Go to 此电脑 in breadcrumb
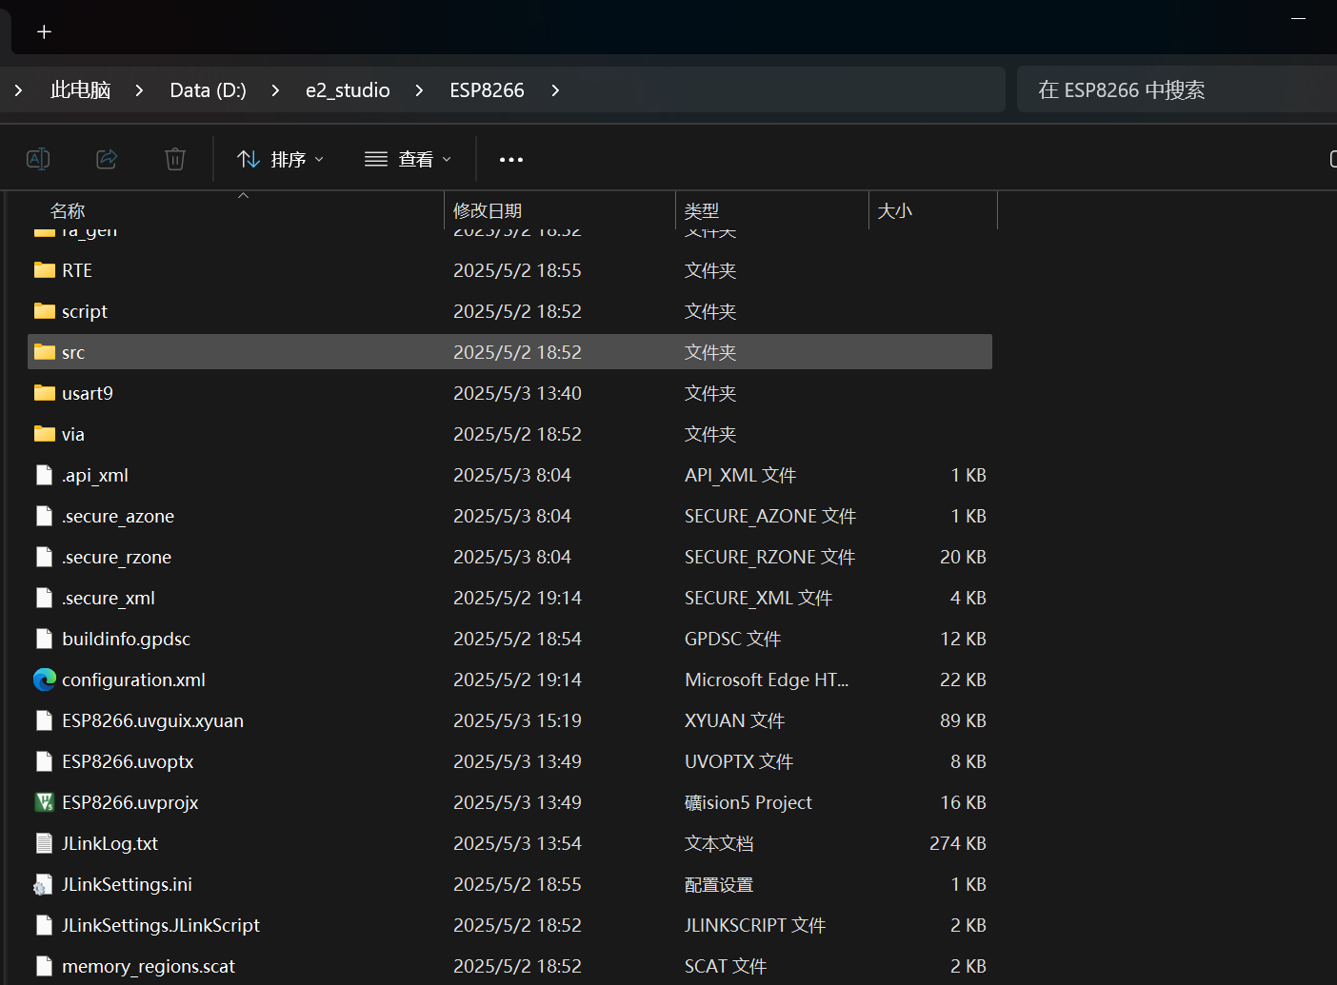 80,90
